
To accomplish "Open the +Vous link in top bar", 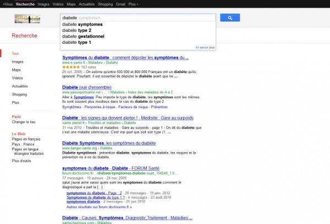I will (8, 4).
